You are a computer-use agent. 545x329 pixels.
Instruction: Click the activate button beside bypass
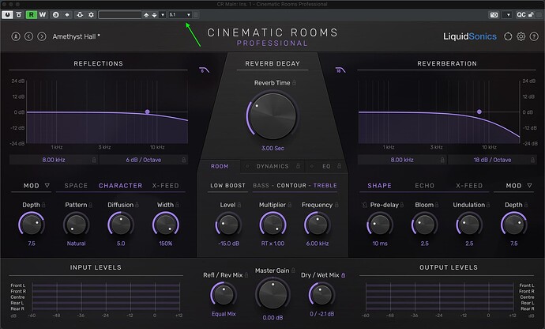19,14
